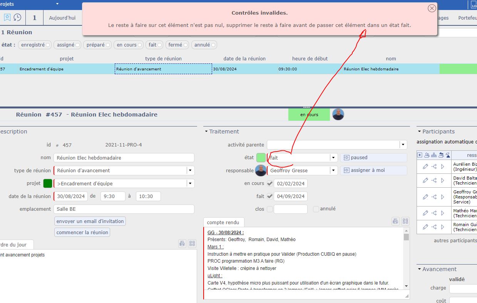Image resolution: width=477 pixels, height=303 pixels.
Task: Edit participant Aurélien with pencil icon
Action: 425,166
